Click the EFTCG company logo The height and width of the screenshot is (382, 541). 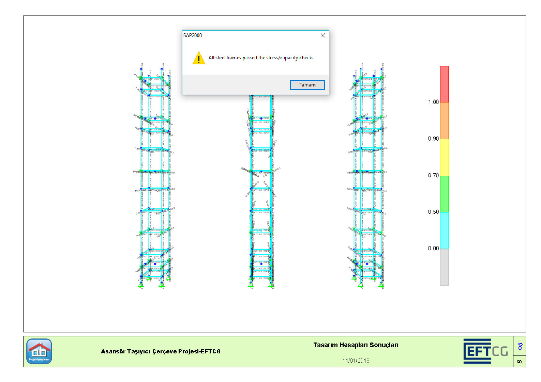point(485,351)
